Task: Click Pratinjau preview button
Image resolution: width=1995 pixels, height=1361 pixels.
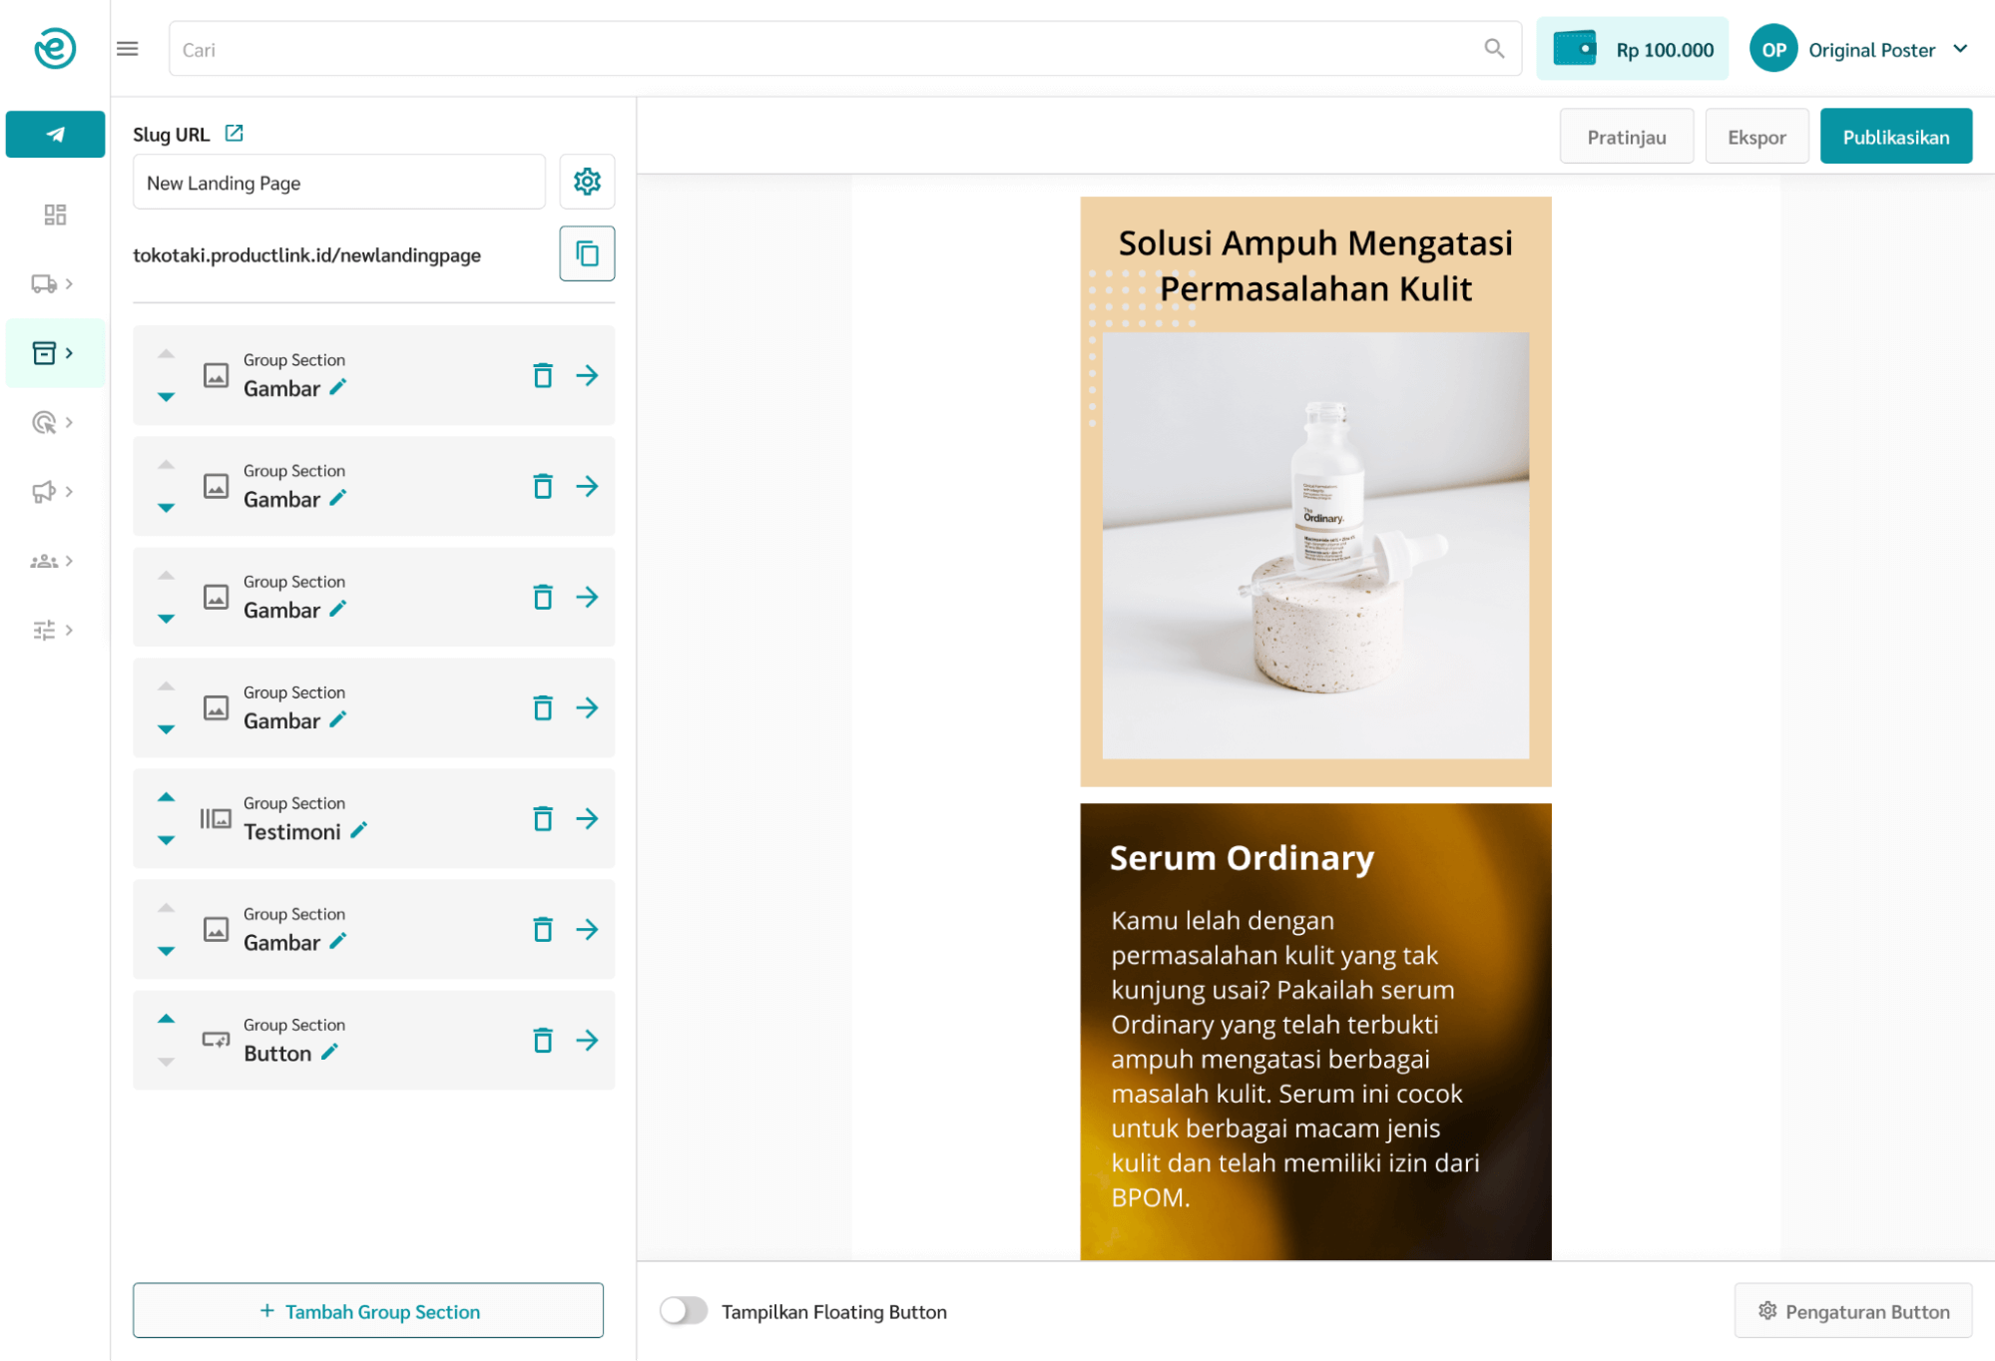Action: 1627,136
